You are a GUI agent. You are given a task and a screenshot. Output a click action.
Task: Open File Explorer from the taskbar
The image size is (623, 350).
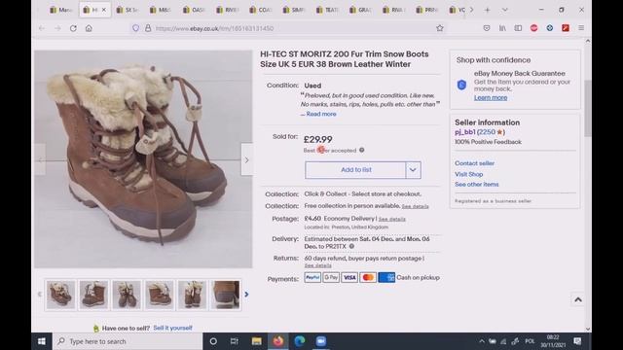(x=256, y=341)
